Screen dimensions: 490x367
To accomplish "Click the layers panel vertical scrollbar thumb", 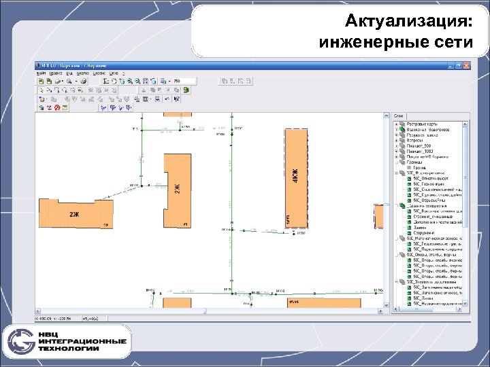I will pyautogui.click(x=465, y=177).
